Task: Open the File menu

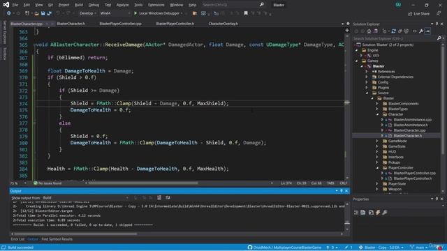Action: (x=15, y=5)
